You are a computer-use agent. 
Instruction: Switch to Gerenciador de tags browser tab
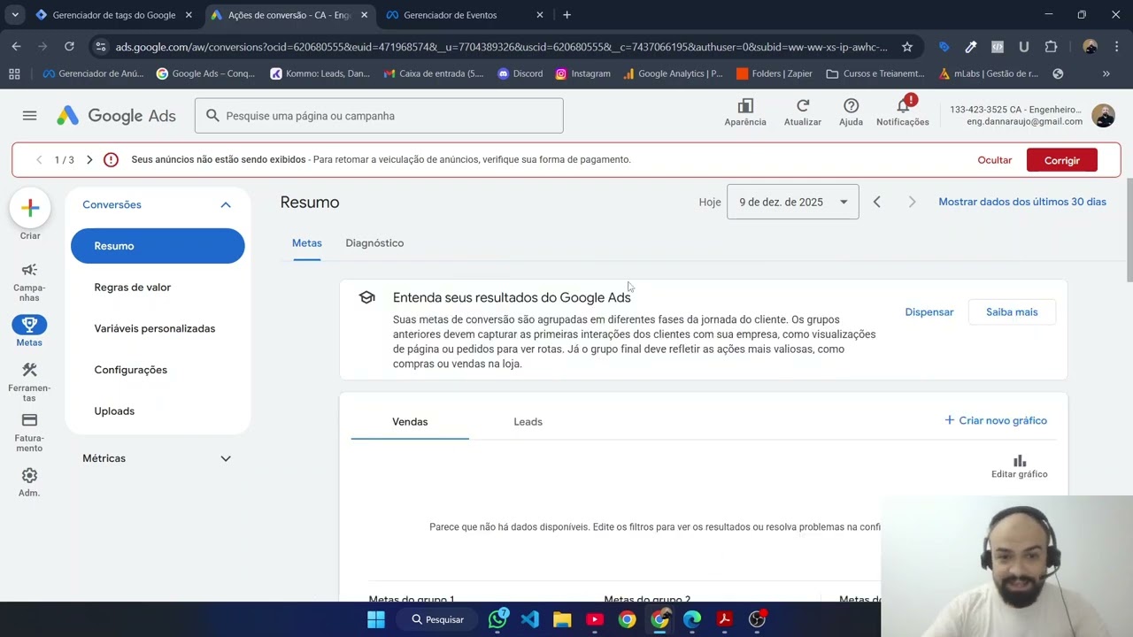tap(113, 15)
